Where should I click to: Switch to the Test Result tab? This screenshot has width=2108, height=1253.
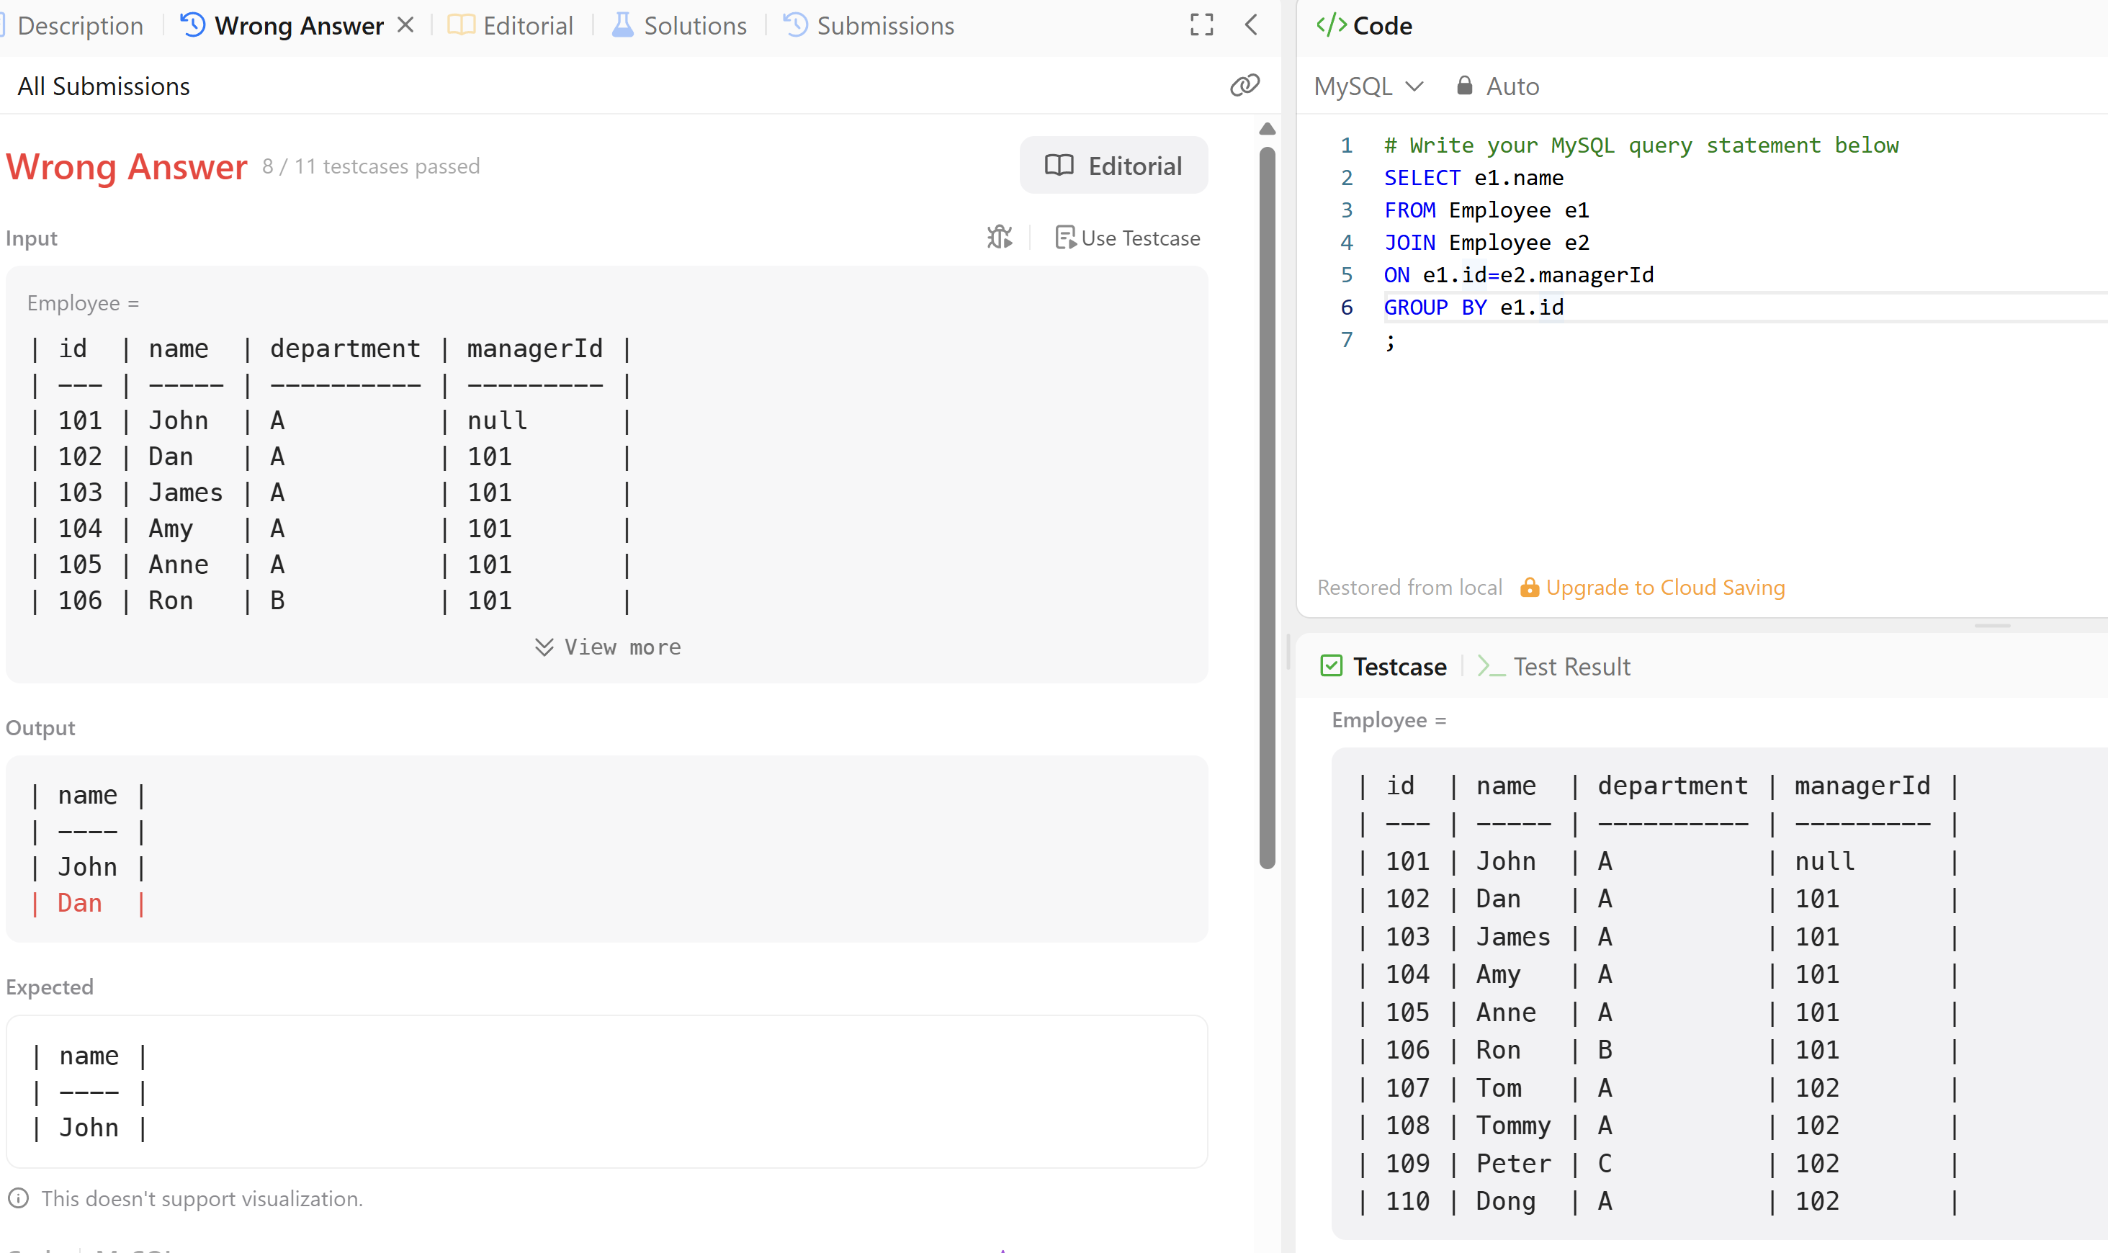[1554, 667]
